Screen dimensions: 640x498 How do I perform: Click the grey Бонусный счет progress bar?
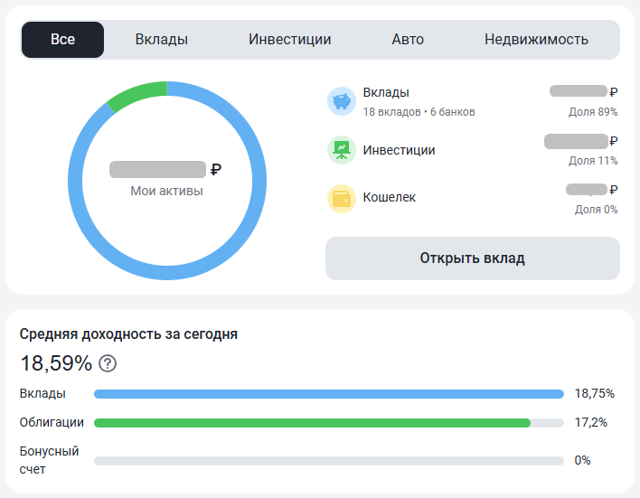pyautogui.click(x=329, y=461)
